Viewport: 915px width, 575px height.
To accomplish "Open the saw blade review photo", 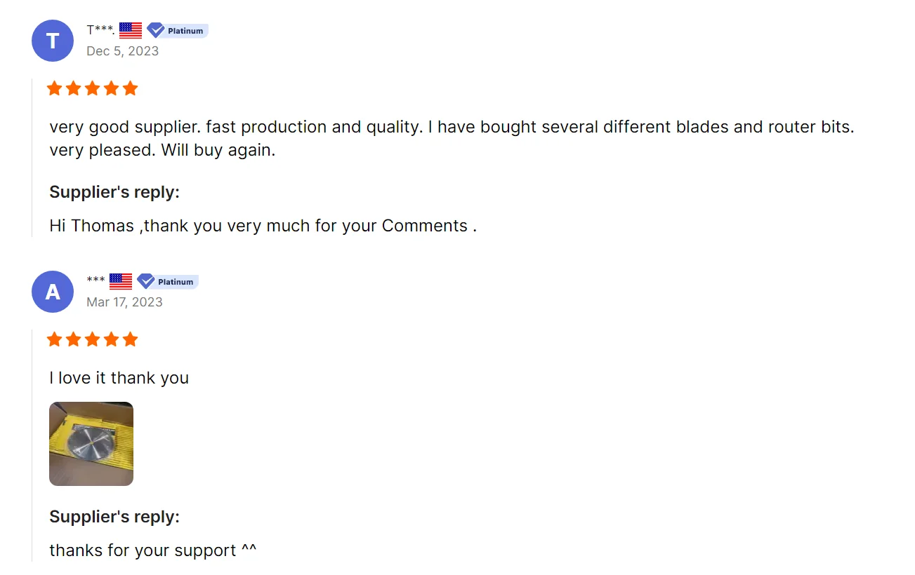I will coord(91,444).
